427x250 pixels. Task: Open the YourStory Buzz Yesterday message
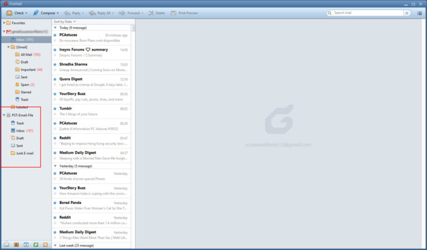91,191
